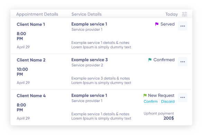Screen dimensions: 203x137
Task: Open Client Name 1 appointment
Action: 31,24
